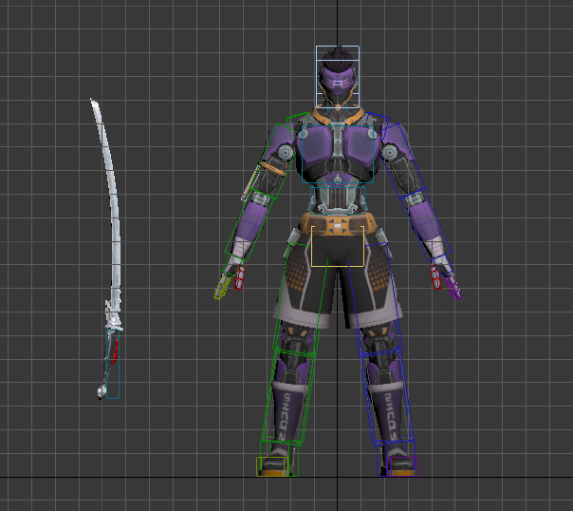573x511 pixels.
Task: Select the purple-outlined foot at bottom right
Action: (400, 464)
